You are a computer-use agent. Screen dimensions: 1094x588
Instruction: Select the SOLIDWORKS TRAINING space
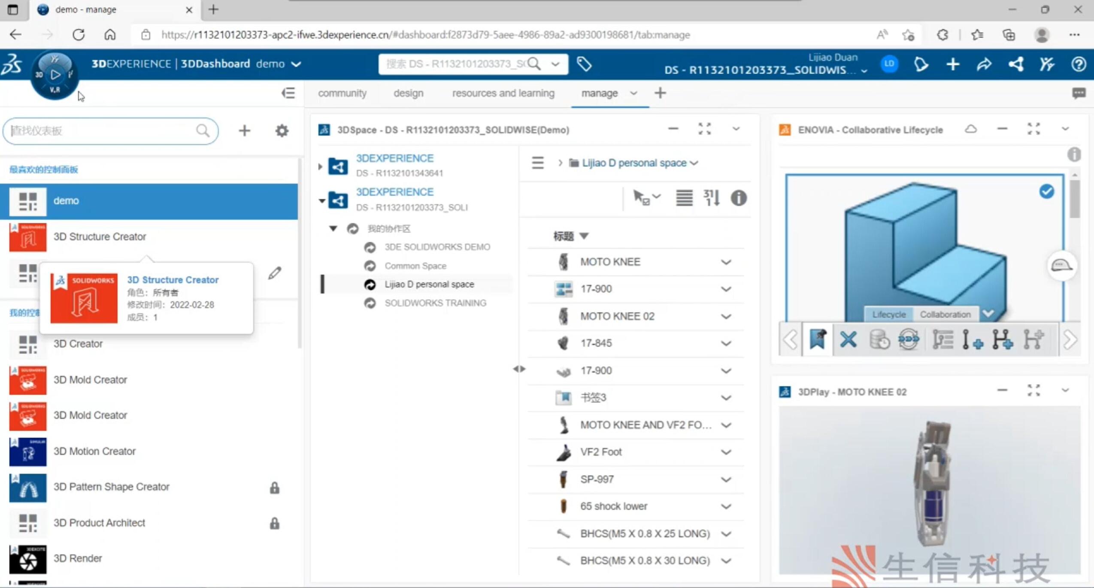[435, 303]
